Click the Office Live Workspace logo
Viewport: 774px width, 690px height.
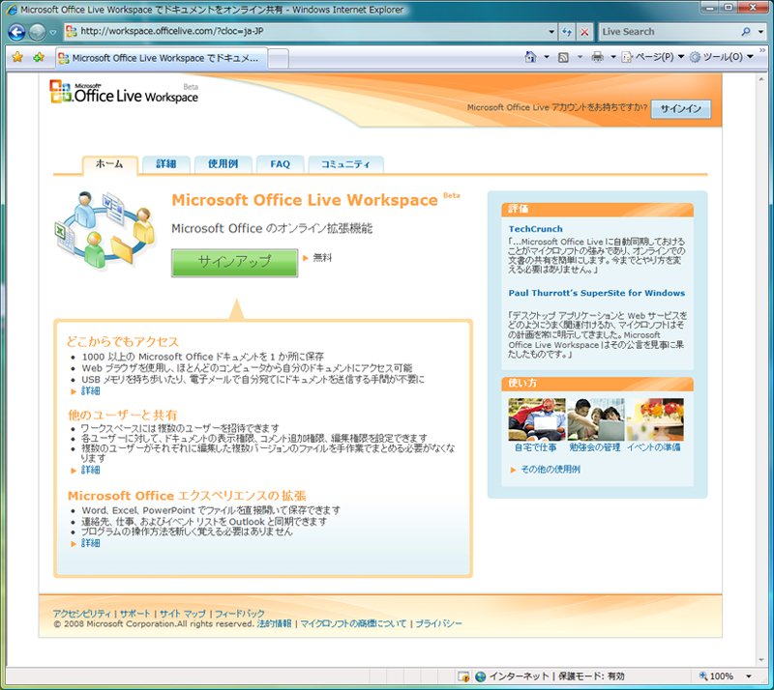pyautogui.click(x=124, y=92)
